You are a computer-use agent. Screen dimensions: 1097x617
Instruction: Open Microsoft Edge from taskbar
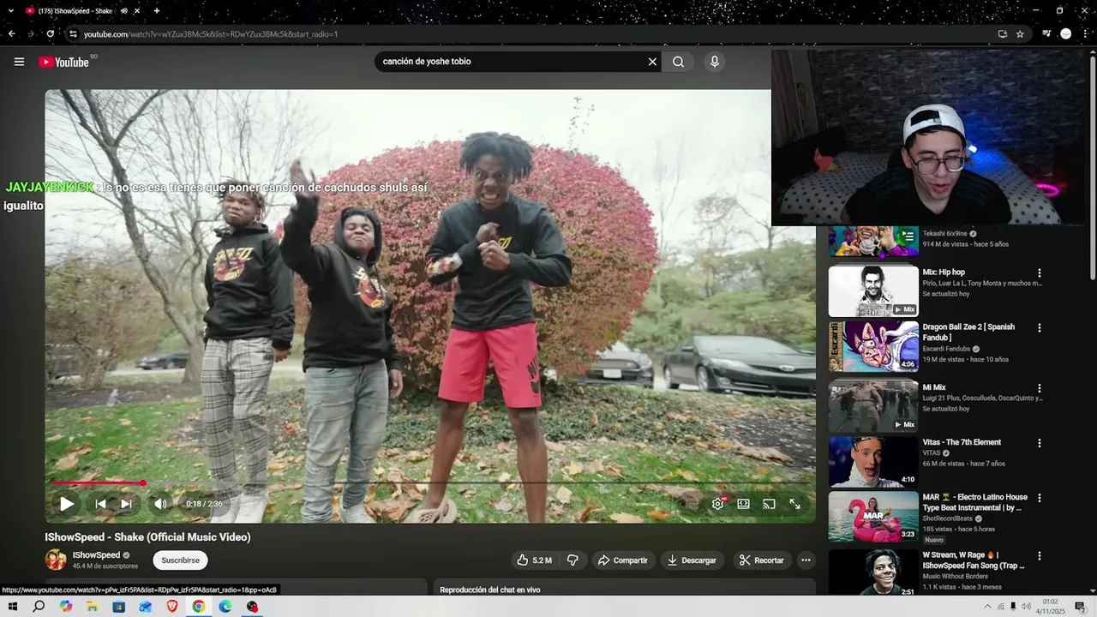point(225,606)
